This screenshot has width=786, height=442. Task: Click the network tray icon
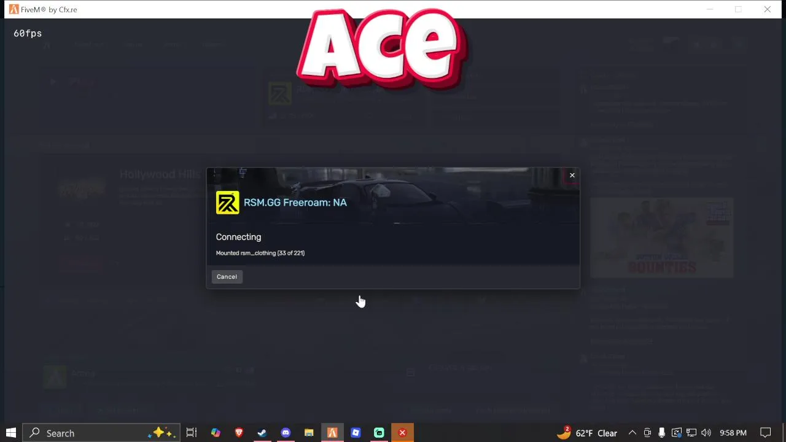pyautogui.click(x=691, y=433)
